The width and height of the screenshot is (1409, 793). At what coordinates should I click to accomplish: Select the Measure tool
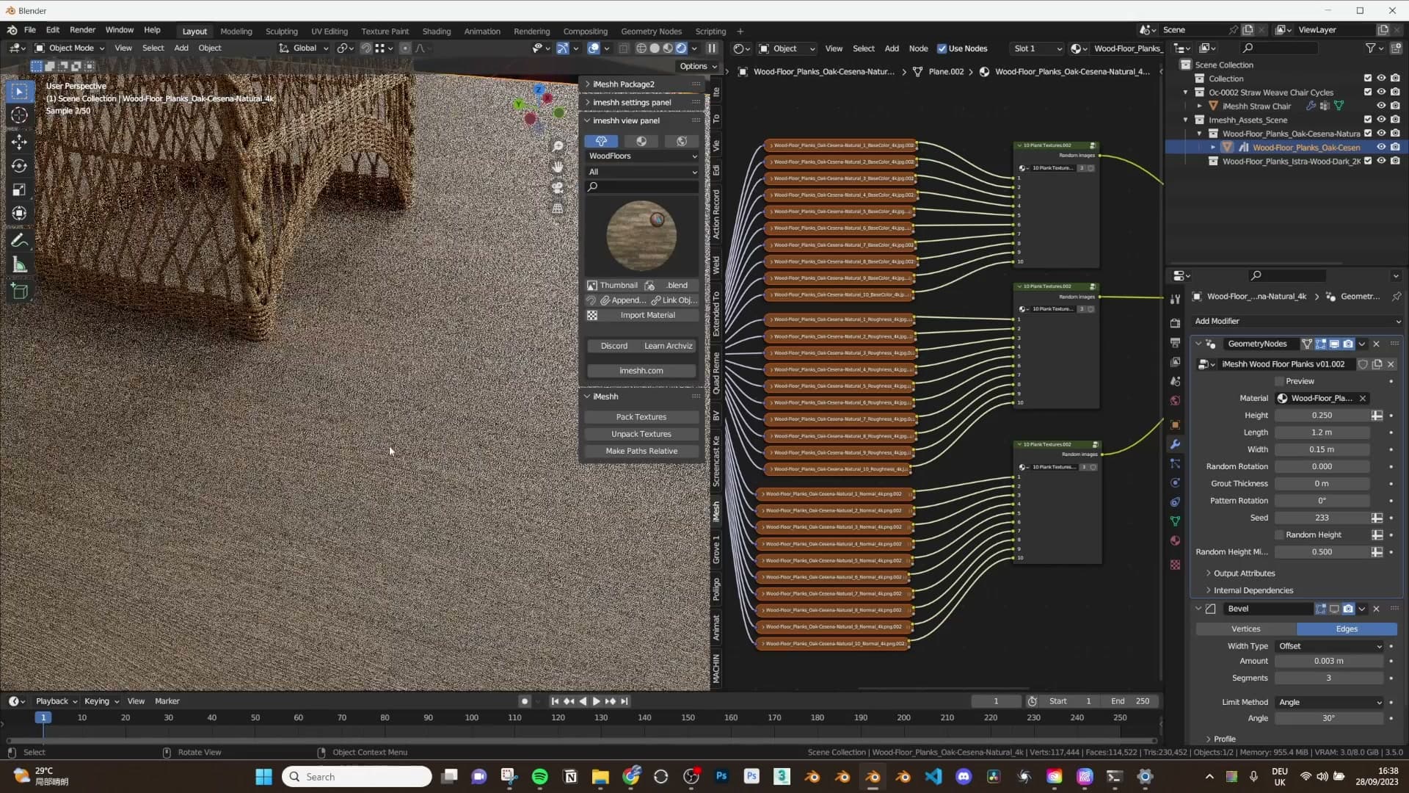pyautogui.click(x=20, y=265)
